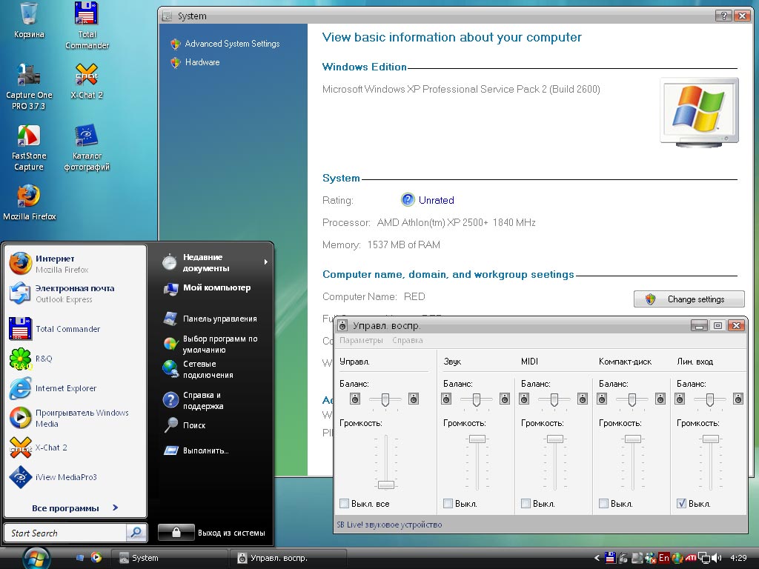
Task: Click the Лин. вход volume slider handle
Action: [711, 439]
